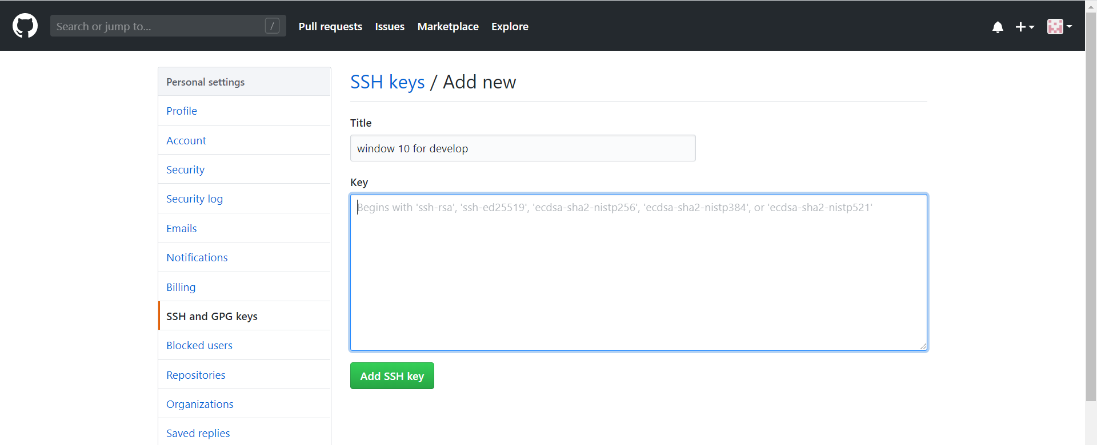The height and width of the screenshot is (445, 1097).
Task: Open Marketplace in top navigation
Action: click(448, 26)
